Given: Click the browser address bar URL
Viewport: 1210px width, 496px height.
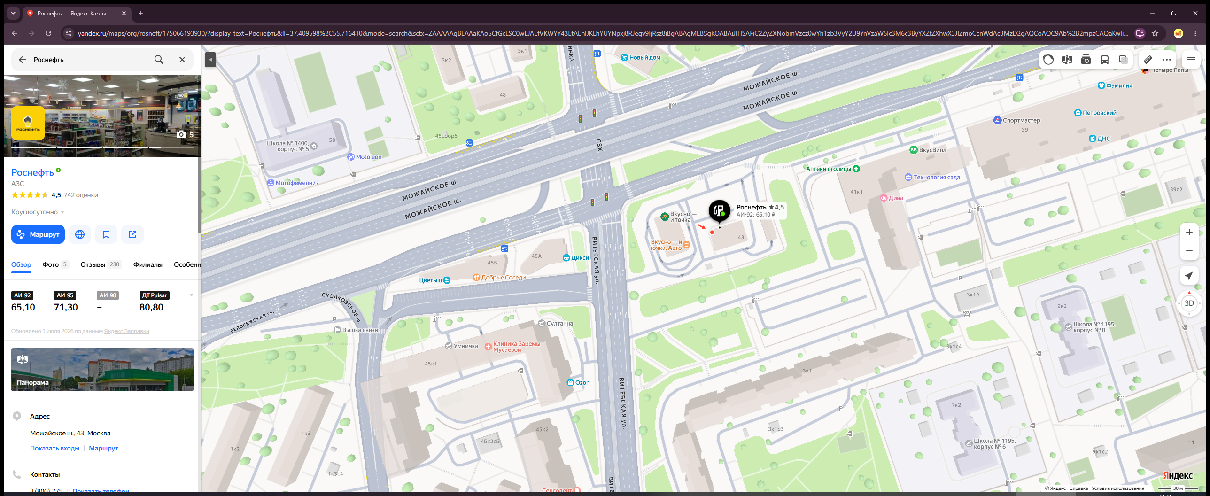Looking at the screenshot, I should coord(603,33).
